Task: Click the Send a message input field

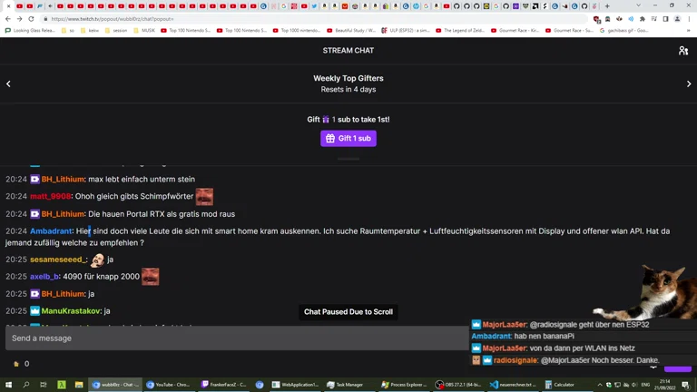Action: click(x=237, y=338)
